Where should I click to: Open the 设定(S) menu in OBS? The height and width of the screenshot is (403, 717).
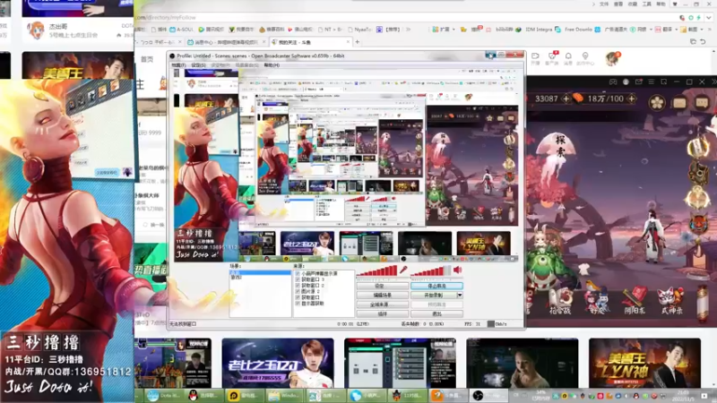click(198, 65)
